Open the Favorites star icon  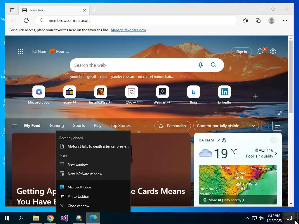pos(245,20)
